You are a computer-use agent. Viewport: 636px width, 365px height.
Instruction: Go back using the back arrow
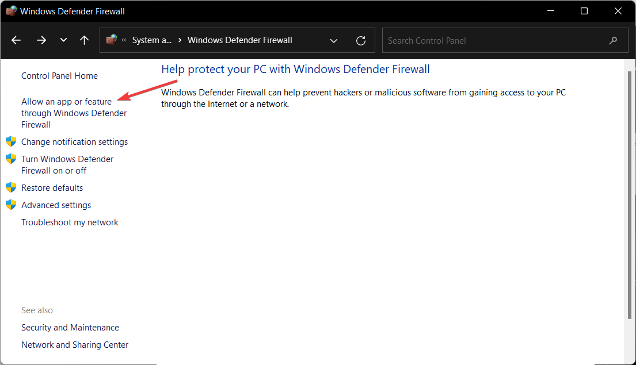[16, 40]
